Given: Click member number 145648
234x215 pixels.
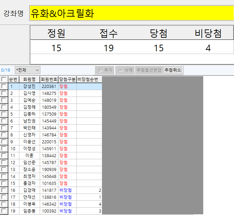Looking at the screenshot, I should pyautogui.click(x=49, y=177).
